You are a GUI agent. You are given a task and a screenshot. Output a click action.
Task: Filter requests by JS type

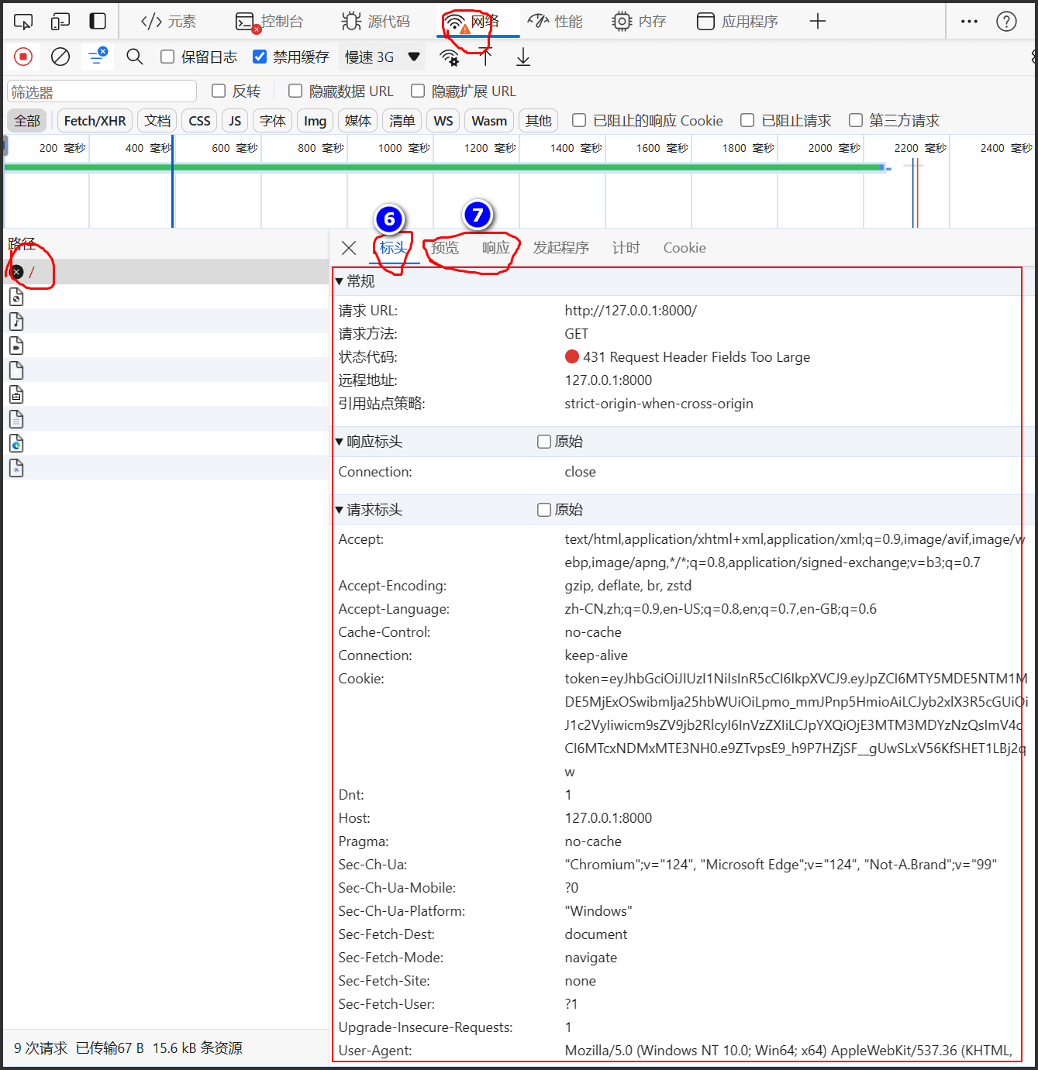click(235, 121)
